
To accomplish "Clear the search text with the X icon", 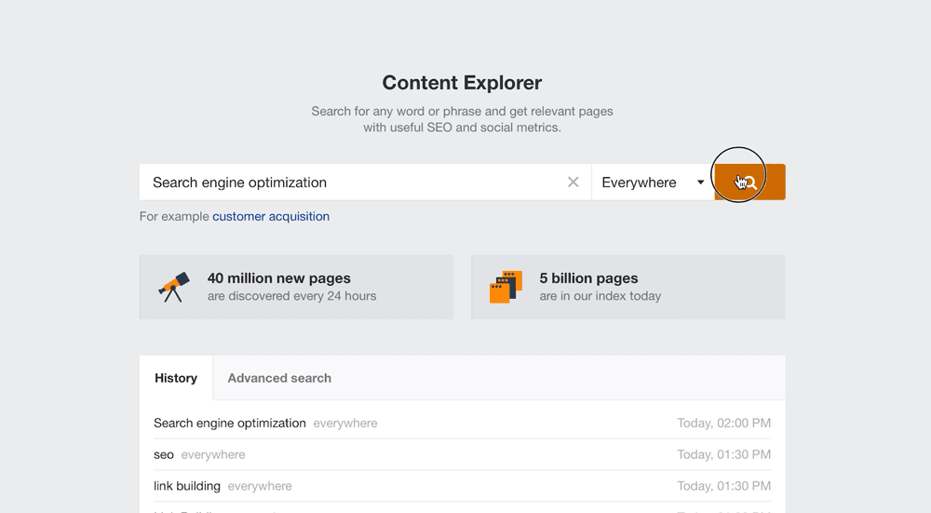I will point(573,182).
